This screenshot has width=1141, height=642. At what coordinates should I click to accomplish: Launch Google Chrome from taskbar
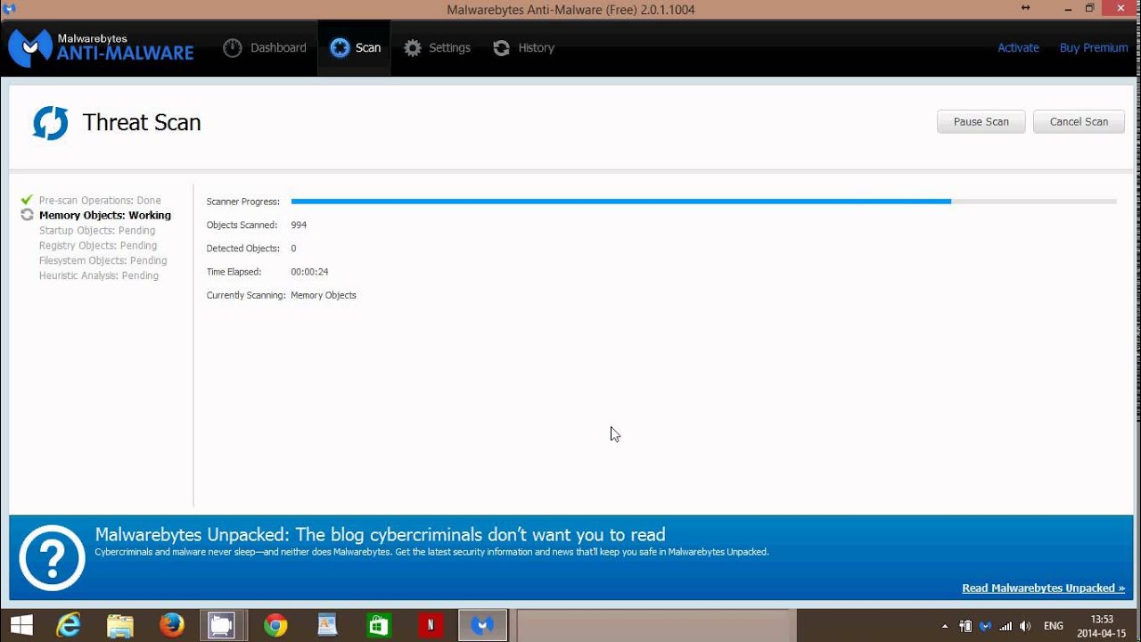[275, 625]
